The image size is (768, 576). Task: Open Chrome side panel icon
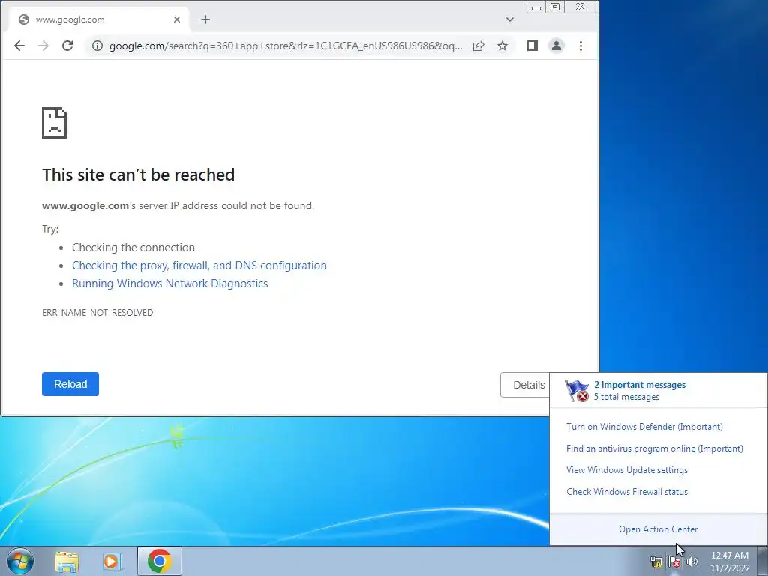point(532,46)
